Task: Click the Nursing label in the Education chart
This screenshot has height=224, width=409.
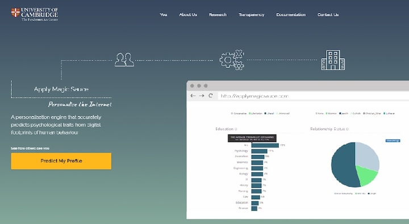Action: 243,191
